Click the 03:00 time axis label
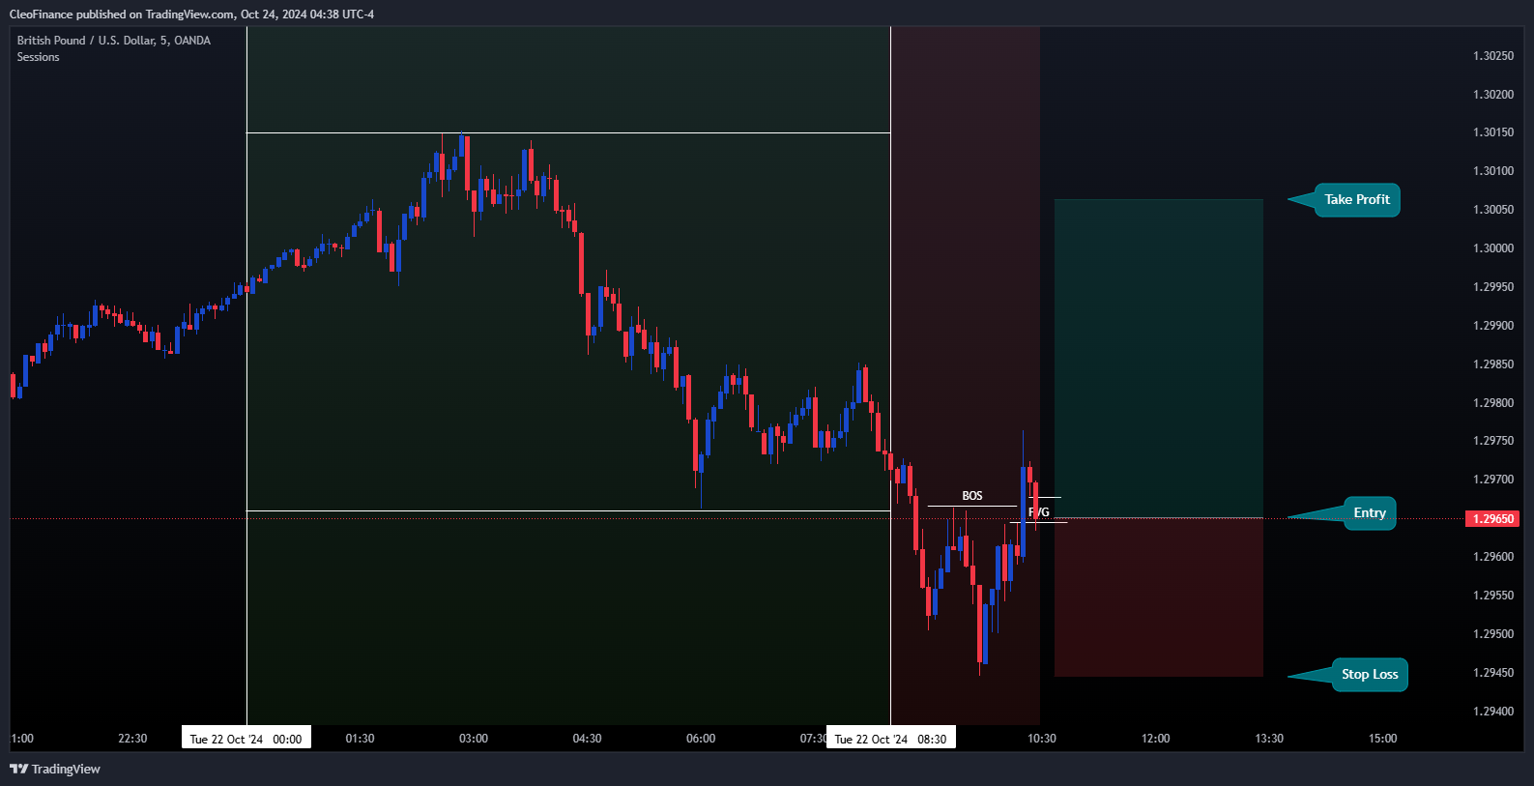The width and height of the screenshot is (1534, 786). 474,739
